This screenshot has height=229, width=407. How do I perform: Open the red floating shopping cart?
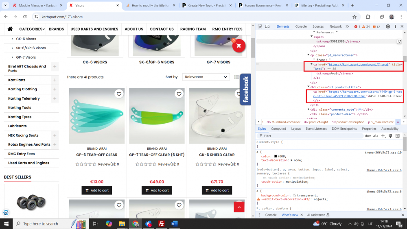(239, 46)
